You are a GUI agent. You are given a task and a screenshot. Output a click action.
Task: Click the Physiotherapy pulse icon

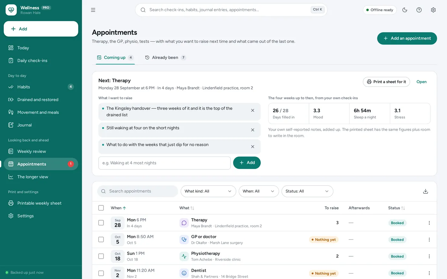click(184, 256)
